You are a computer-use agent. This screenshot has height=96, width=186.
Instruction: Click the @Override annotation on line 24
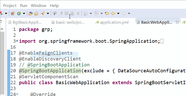[x=43, y=94]
